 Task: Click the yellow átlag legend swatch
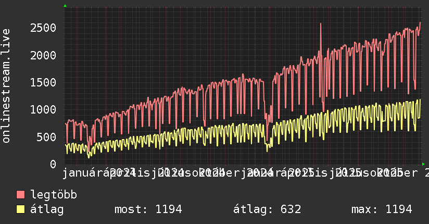point(20,209)
